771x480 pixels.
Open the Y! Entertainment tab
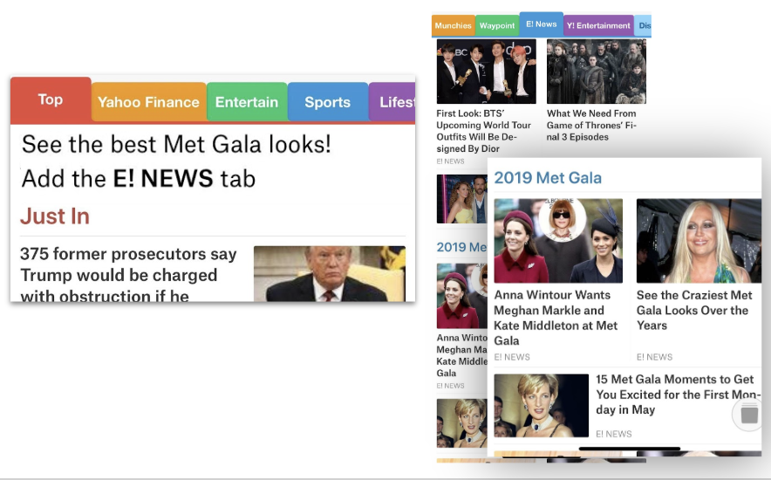pos(598,26)
